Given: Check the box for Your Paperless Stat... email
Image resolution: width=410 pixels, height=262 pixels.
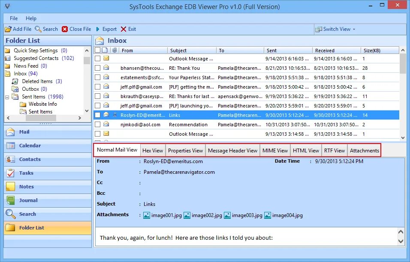Looking at the screenshot, I should [97, 77].
